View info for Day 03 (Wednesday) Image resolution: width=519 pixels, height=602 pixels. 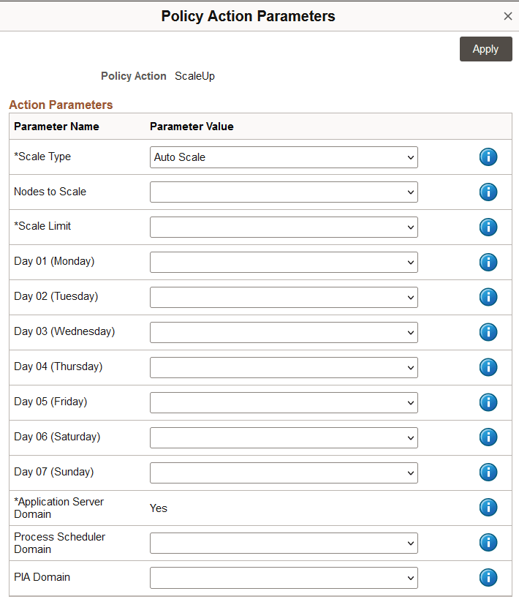(x=488, y=332)
